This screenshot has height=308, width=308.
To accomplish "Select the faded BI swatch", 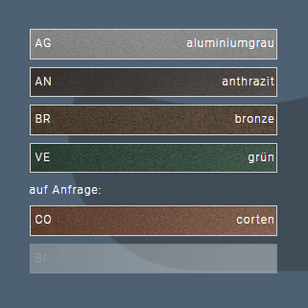I will pyautogui.click(x=153, y=259).
